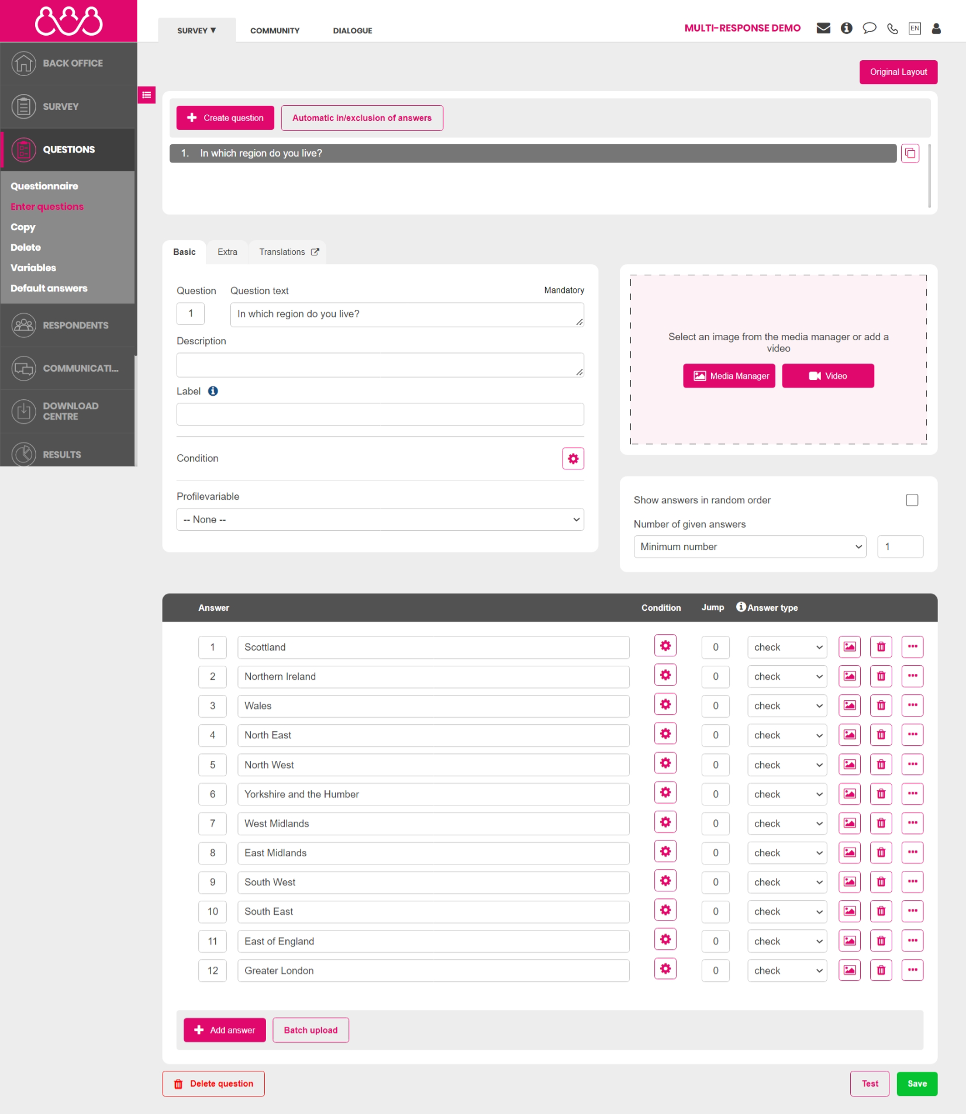Open condition gear for Wales answer
Viewport: 966px width, 1114px height.
click(x=665, y=704)
